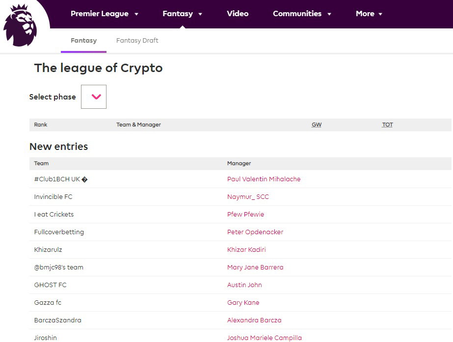The width and height of the screenshot is (453, 342).
Task: Open Mary Jane Barrera's entry
Action: tap(255, 267)
